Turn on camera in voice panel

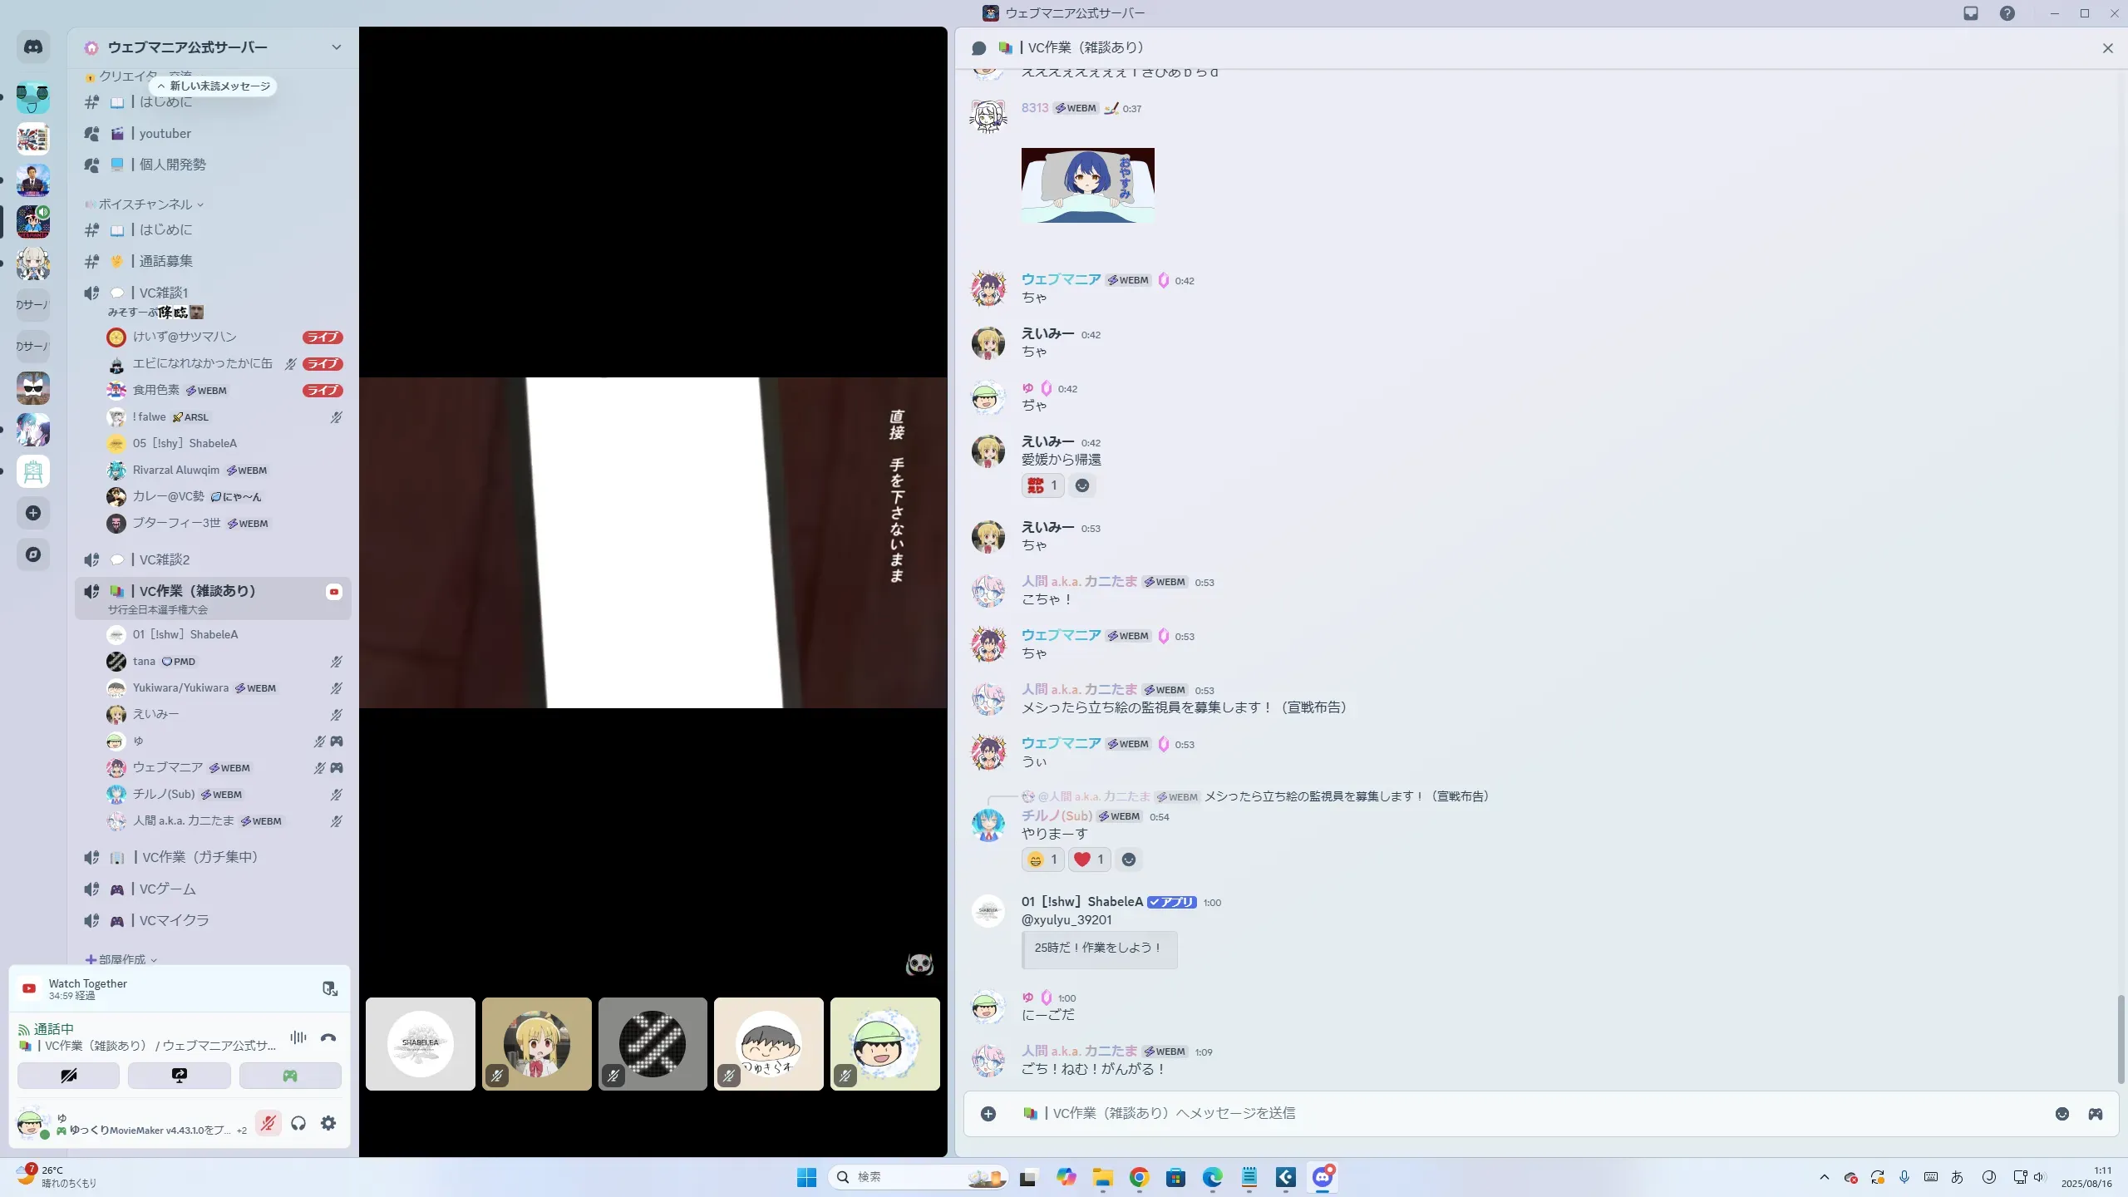68,1076
